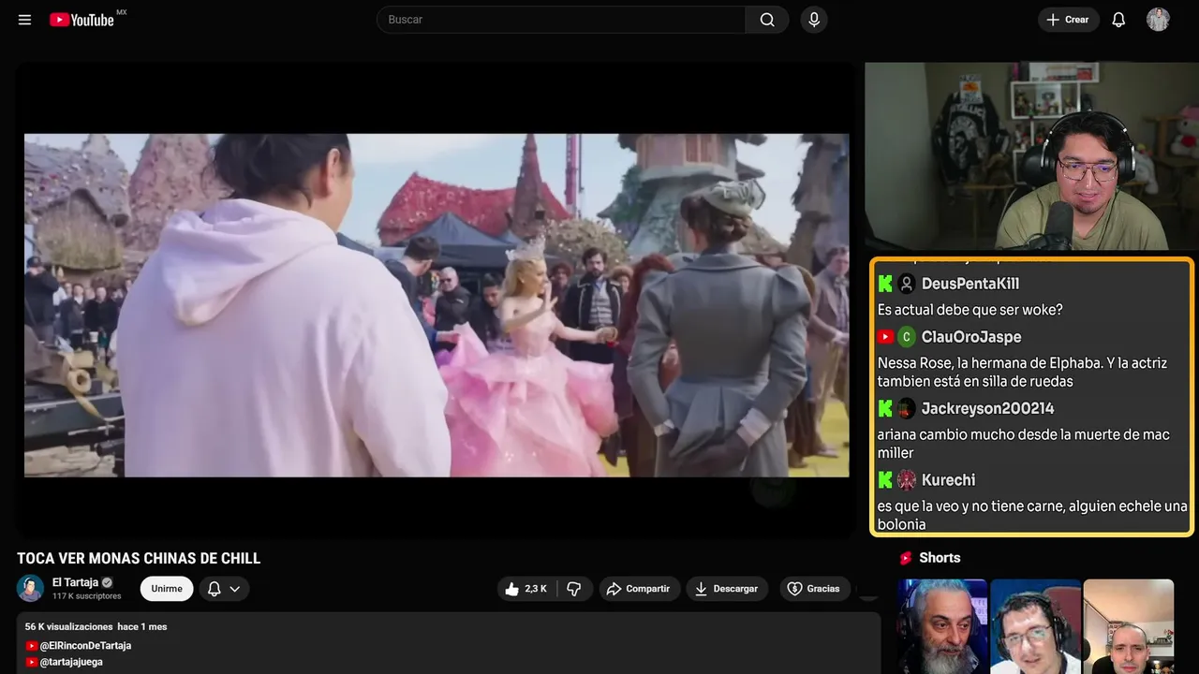Click the streamer webcam overlay
1199x674 pixels.
[1031, 156]
